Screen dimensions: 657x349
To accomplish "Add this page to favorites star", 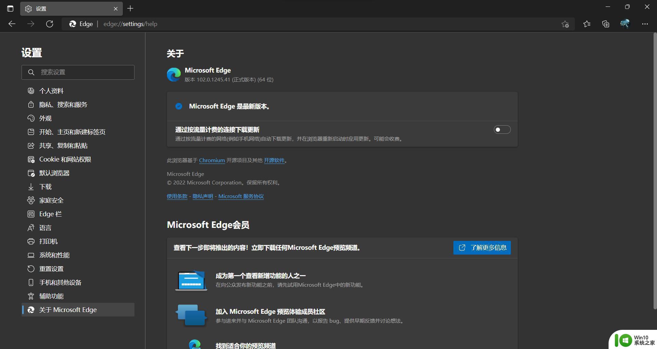I will pos(565,24).
